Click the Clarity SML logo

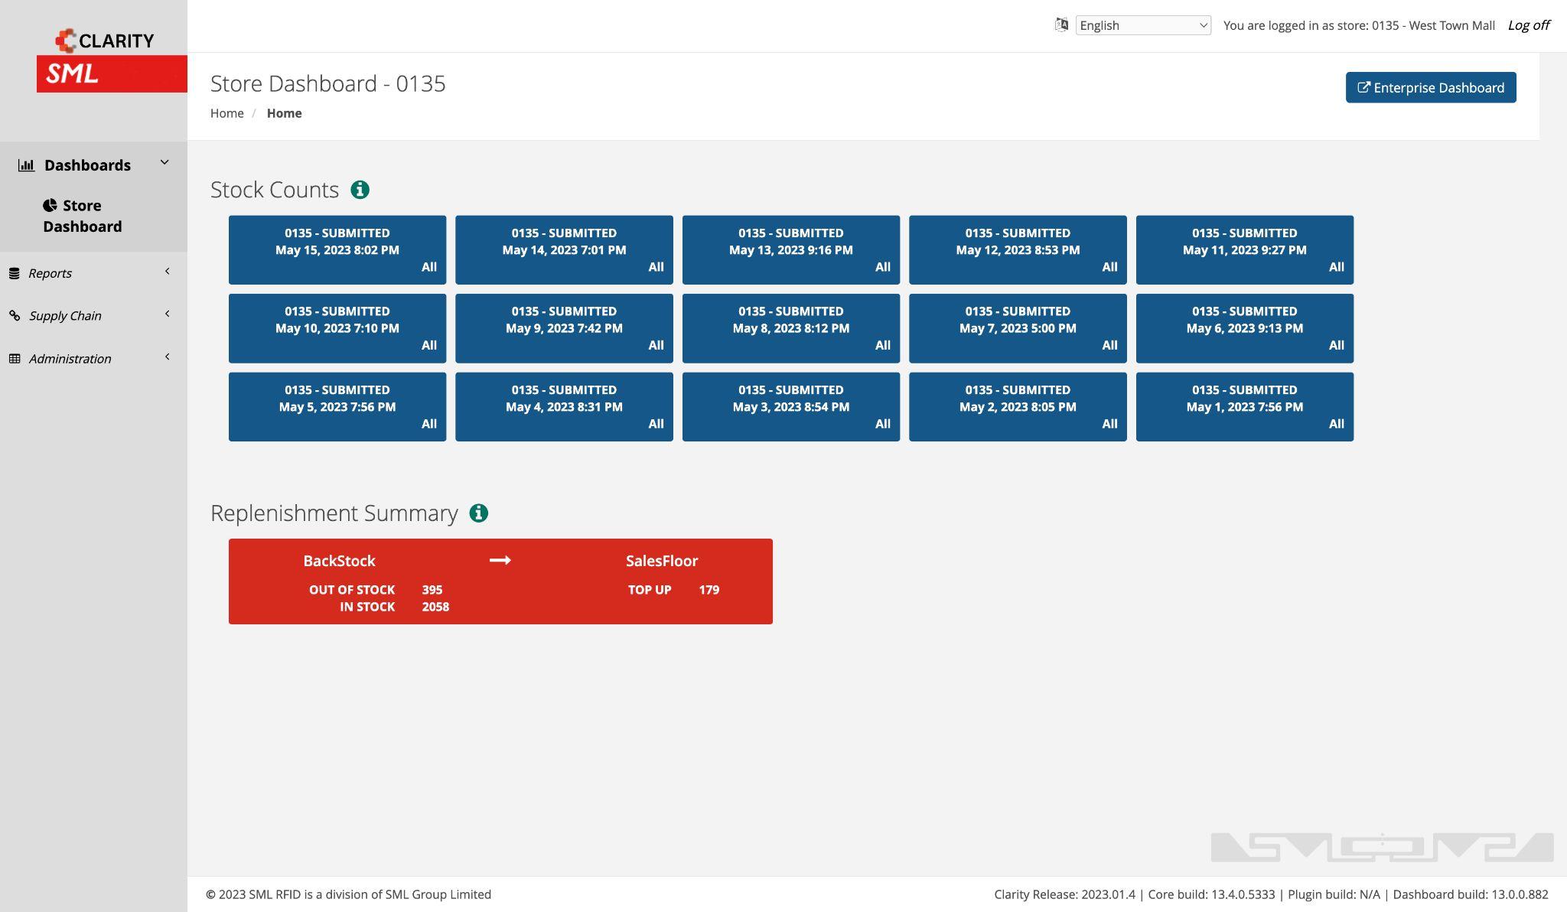point(111,60)
